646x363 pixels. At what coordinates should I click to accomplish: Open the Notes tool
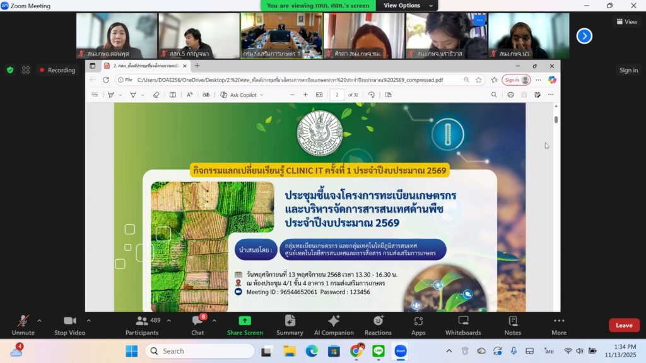tap(512, 324)
